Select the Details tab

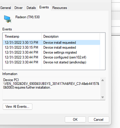coord(31,8)
